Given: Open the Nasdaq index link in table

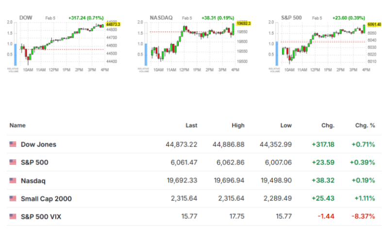Looking at the screenshot, I should pos(33,181).
